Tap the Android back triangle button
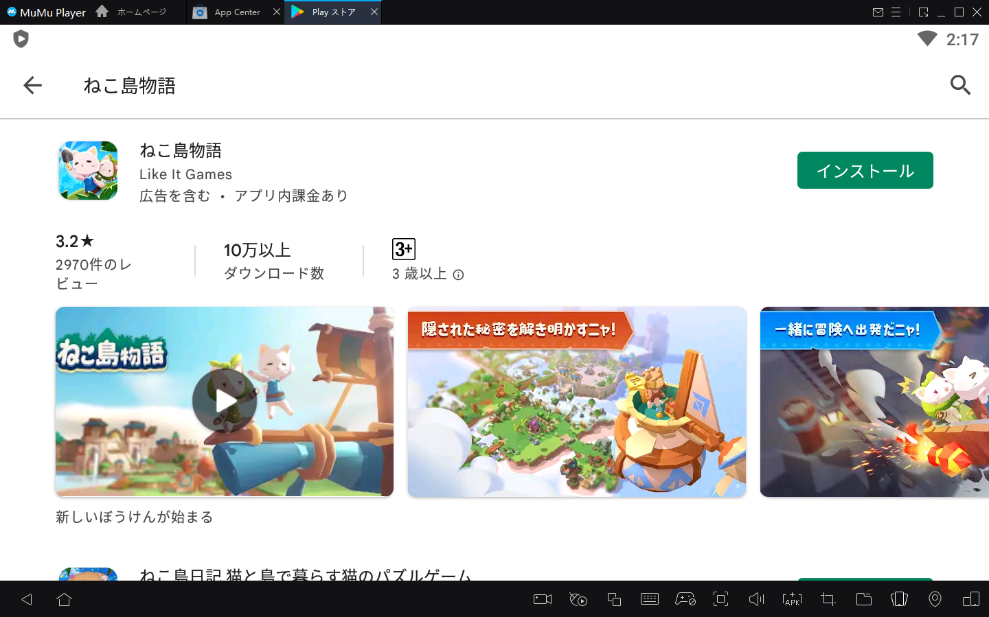This screenshot has height=617, width=989. 27,600
